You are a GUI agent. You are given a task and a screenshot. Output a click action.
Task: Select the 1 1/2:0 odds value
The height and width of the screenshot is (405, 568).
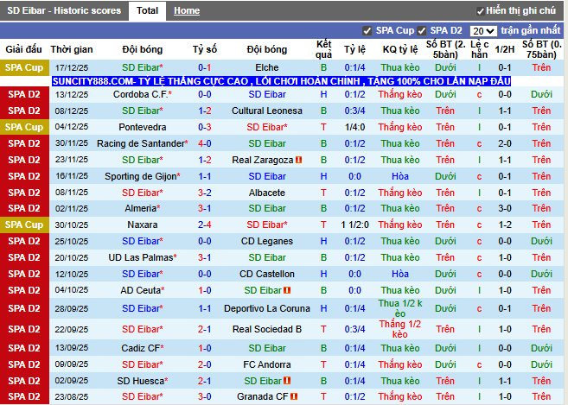click(355, 225)
